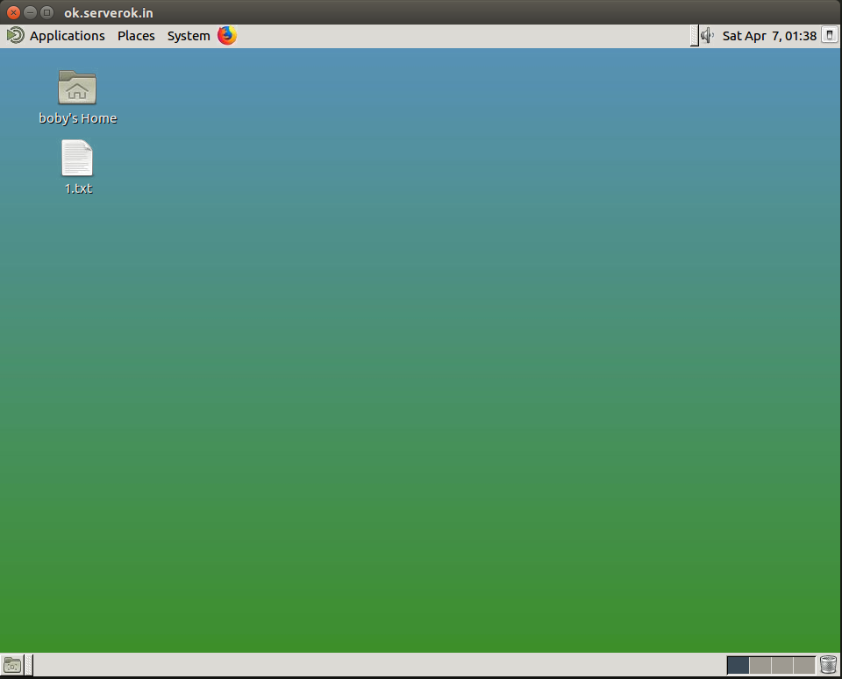Click the volume speaker icon
842x679 pixels.
pos(707,36)
